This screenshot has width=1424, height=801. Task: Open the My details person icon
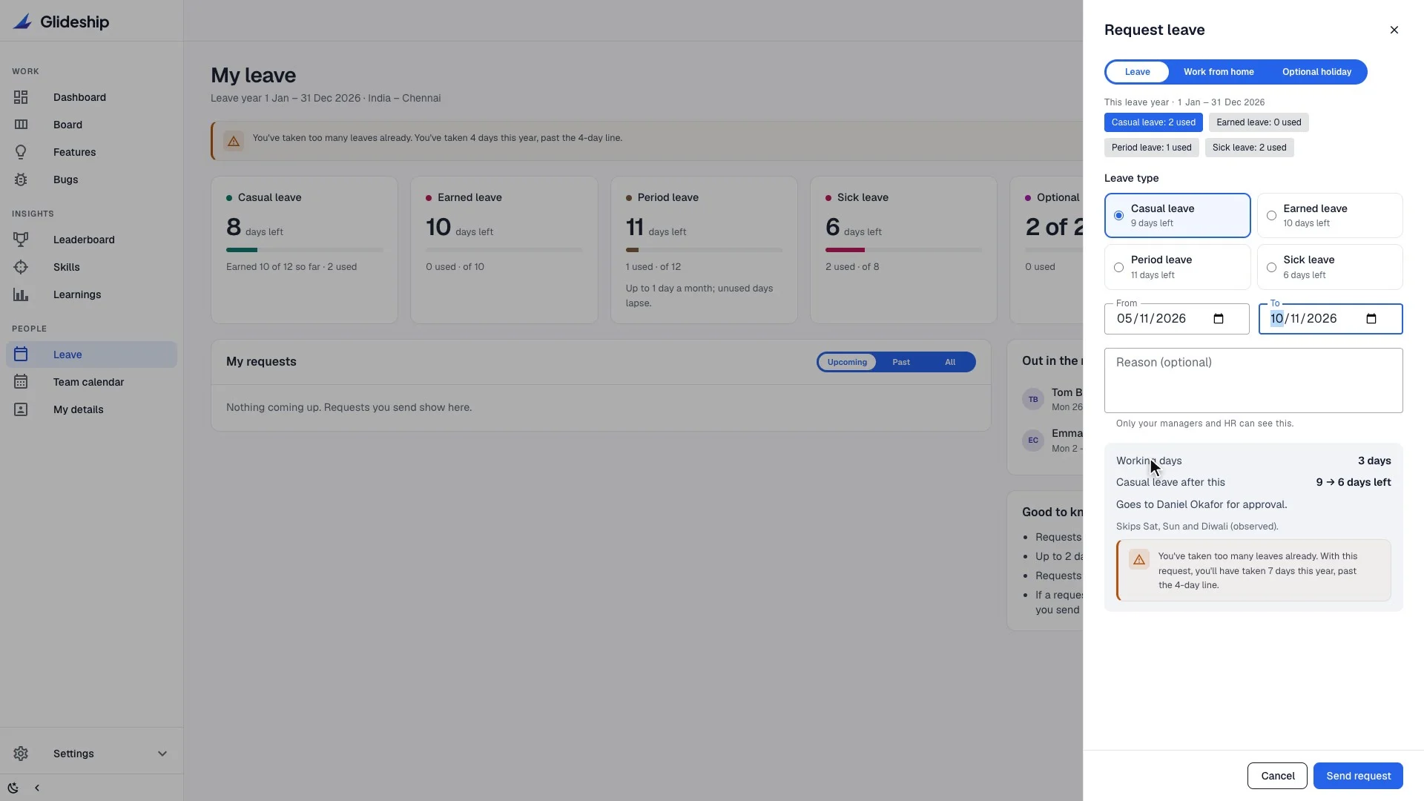[21, 409]
